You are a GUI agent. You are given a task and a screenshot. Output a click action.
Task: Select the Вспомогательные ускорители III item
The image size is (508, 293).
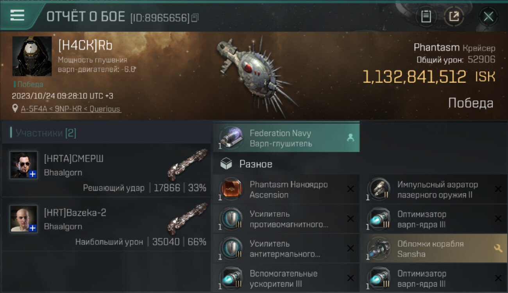[286, 278]
